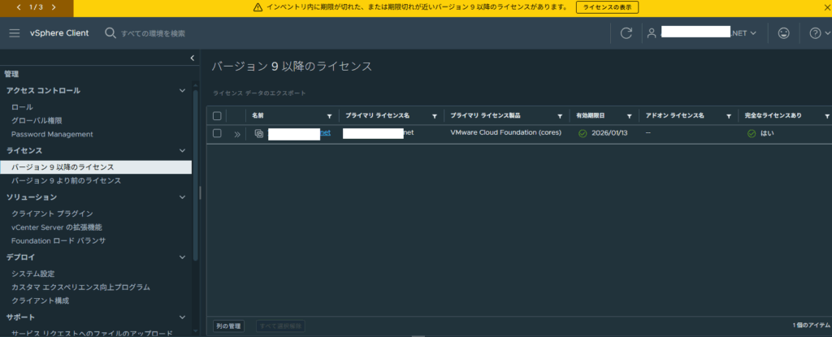Viewport: 832px width, 337px height.
Task: Click filter icon on 有効期限日 column
Action: pos(630,116)
